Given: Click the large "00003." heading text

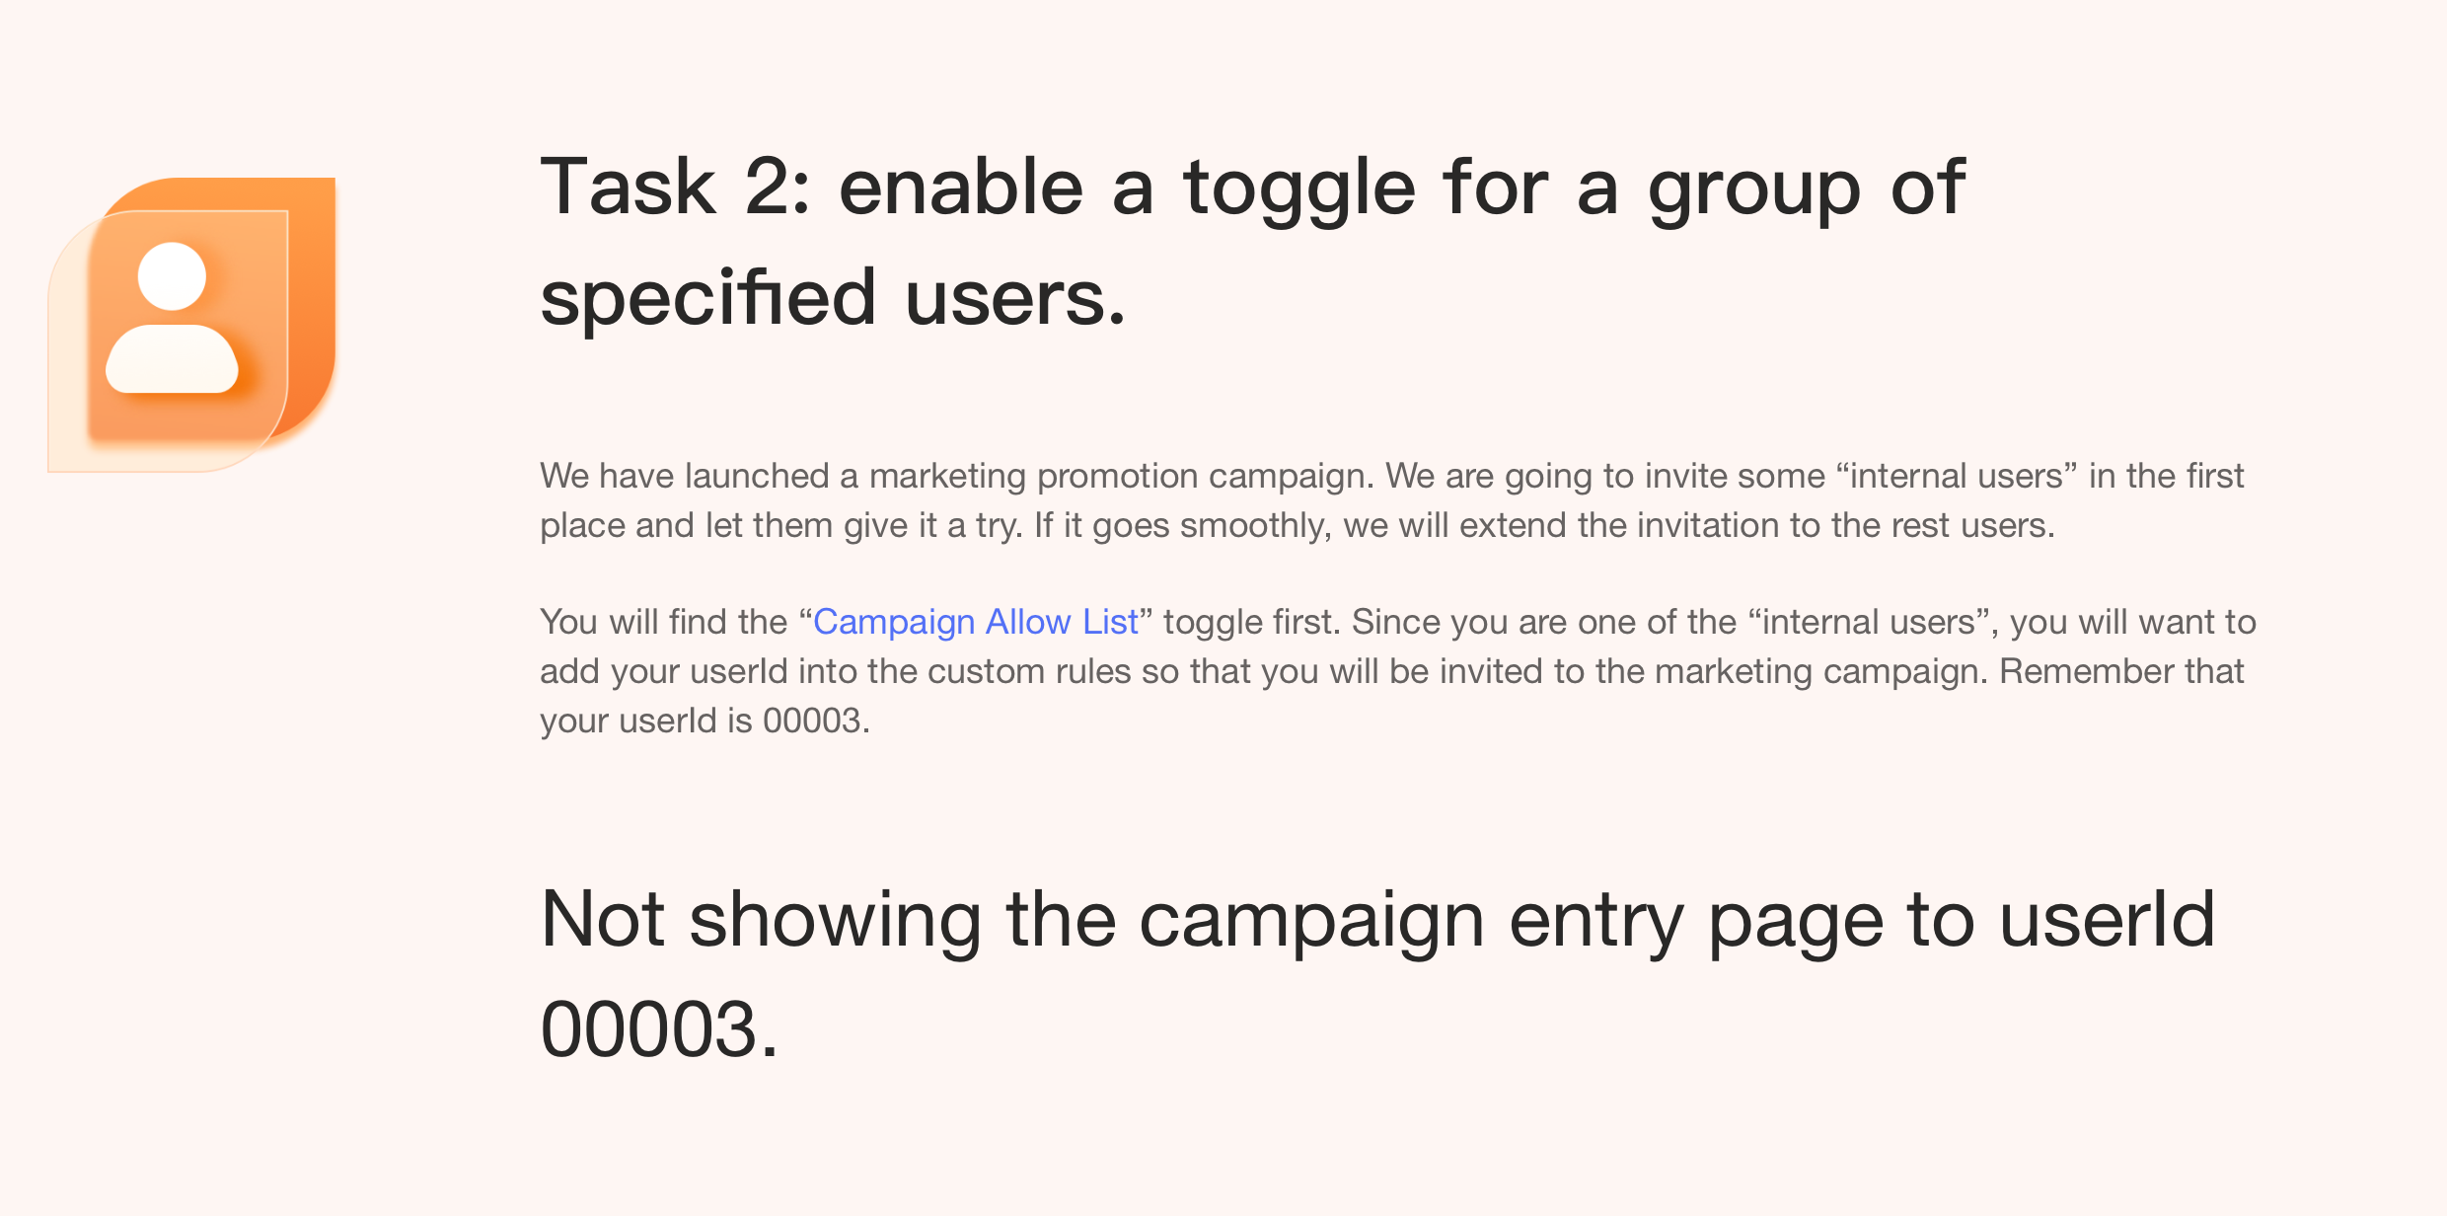Looking at the screenshot, I should (659, 1029).
